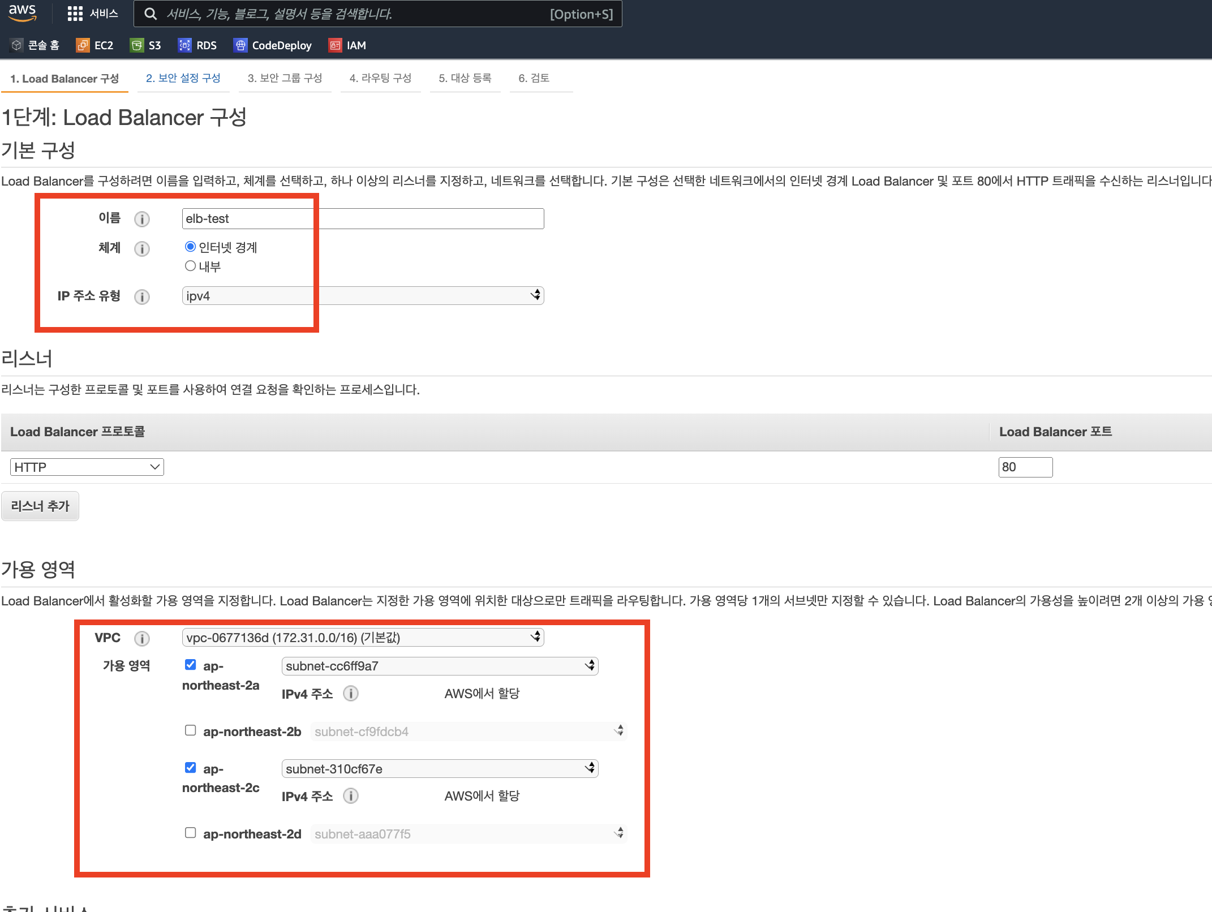
Task: Open the services grid menu icon
Action: [75, 14]
